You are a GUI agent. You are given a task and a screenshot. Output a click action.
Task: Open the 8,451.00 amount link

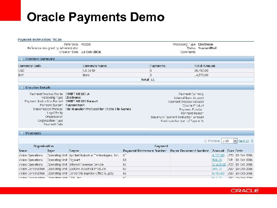click(218, 173)
